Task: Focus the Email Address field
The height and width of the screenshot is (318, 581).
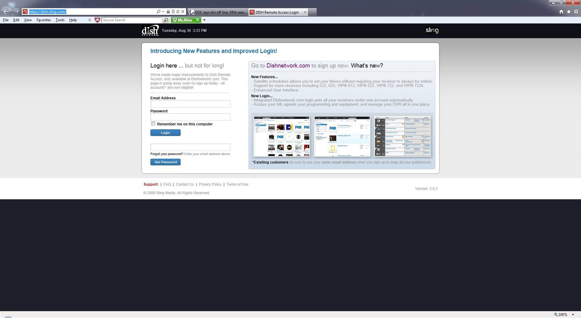Action: (190, 104)
